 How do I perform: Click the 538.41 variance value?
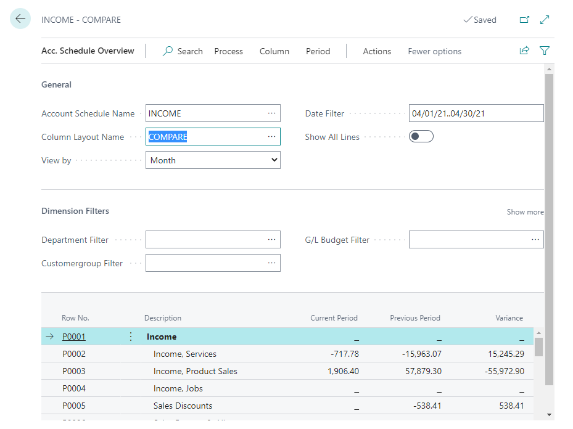pyautogui.click(x=511, y=406)
